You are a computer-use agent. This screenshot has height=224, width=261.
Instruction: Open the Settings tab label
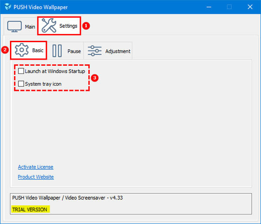point(68,26)
